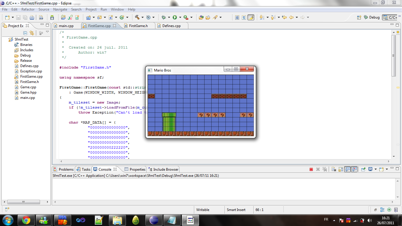Open Project Explorer View Menu triangle
402x226 pixels.
(x=47, y=32)
